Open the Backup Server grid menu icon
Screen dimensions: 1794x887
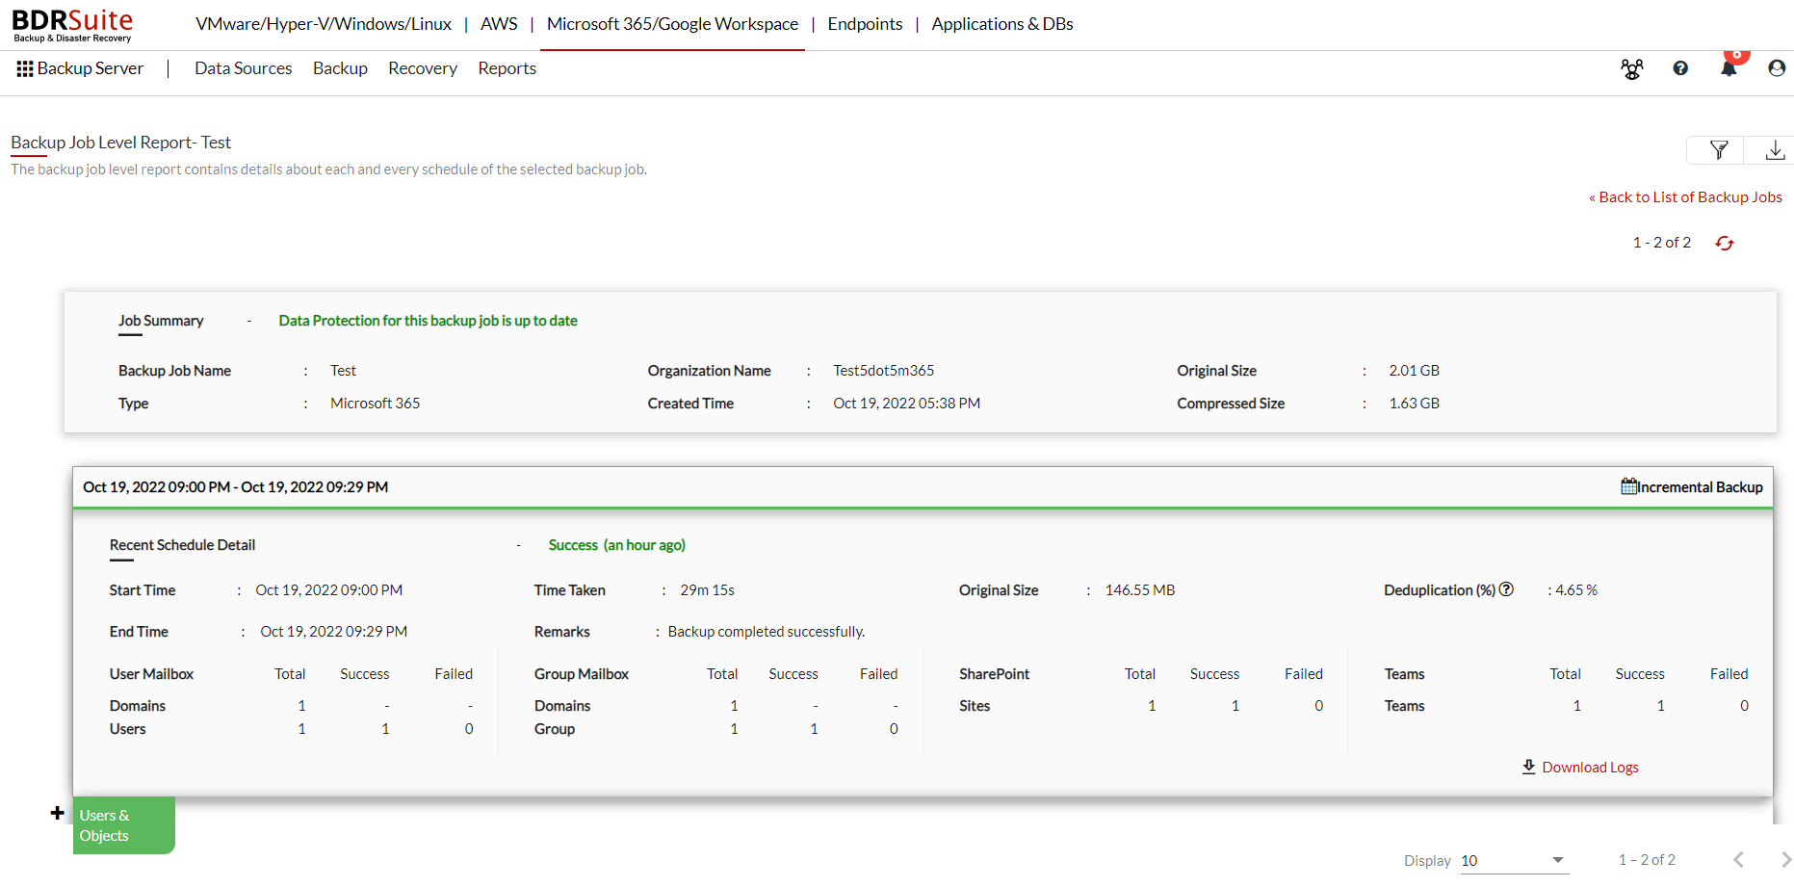point(25,68)
